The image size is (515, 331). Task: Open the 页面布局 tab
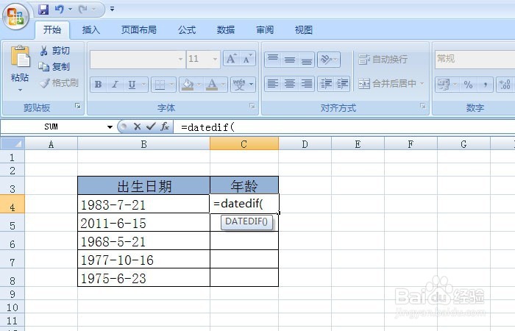coord(138,30)
